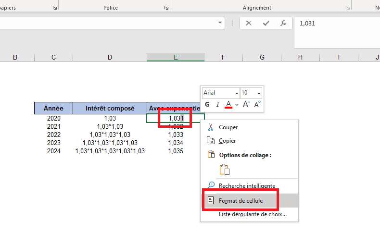Select column G header
Image resolution: width=380 pixels, height=233 pixels.
(x=262, y=57)
